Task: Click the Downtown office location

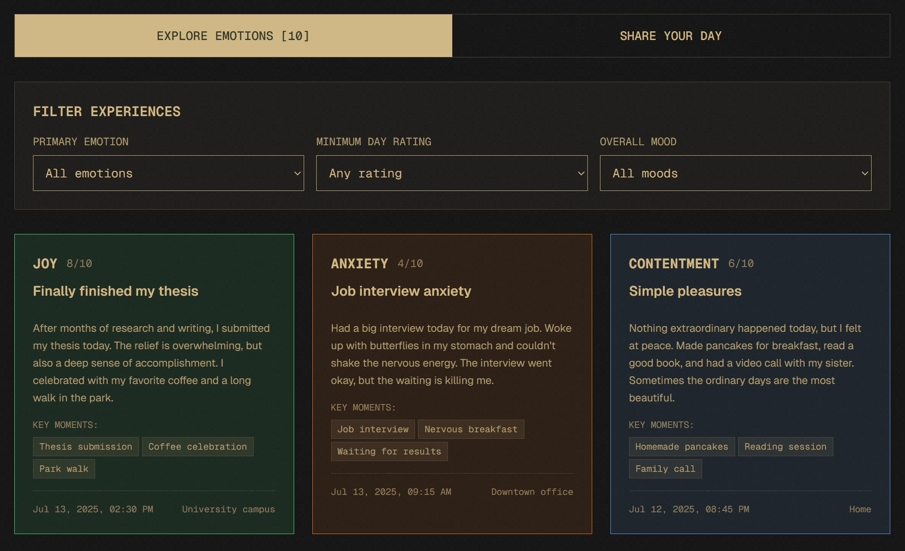Action: 532,492
